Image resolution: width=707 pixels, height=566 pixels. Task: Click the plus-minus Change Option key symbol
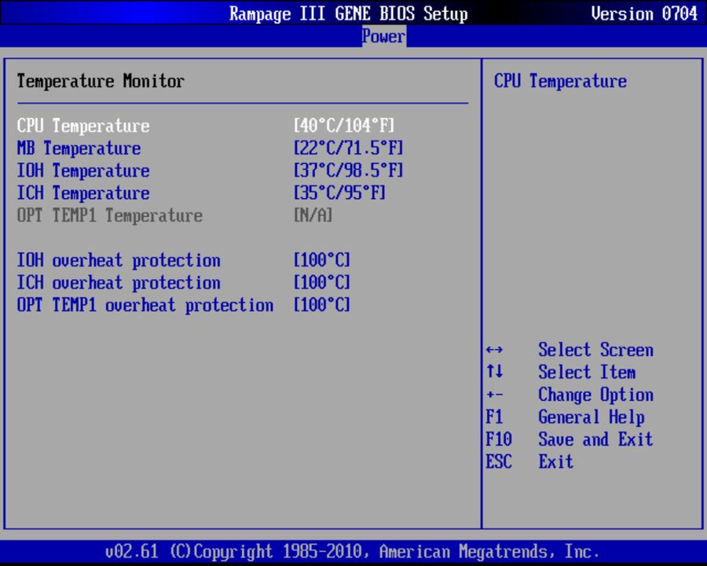pyautogui.click(x=495, y=395)
